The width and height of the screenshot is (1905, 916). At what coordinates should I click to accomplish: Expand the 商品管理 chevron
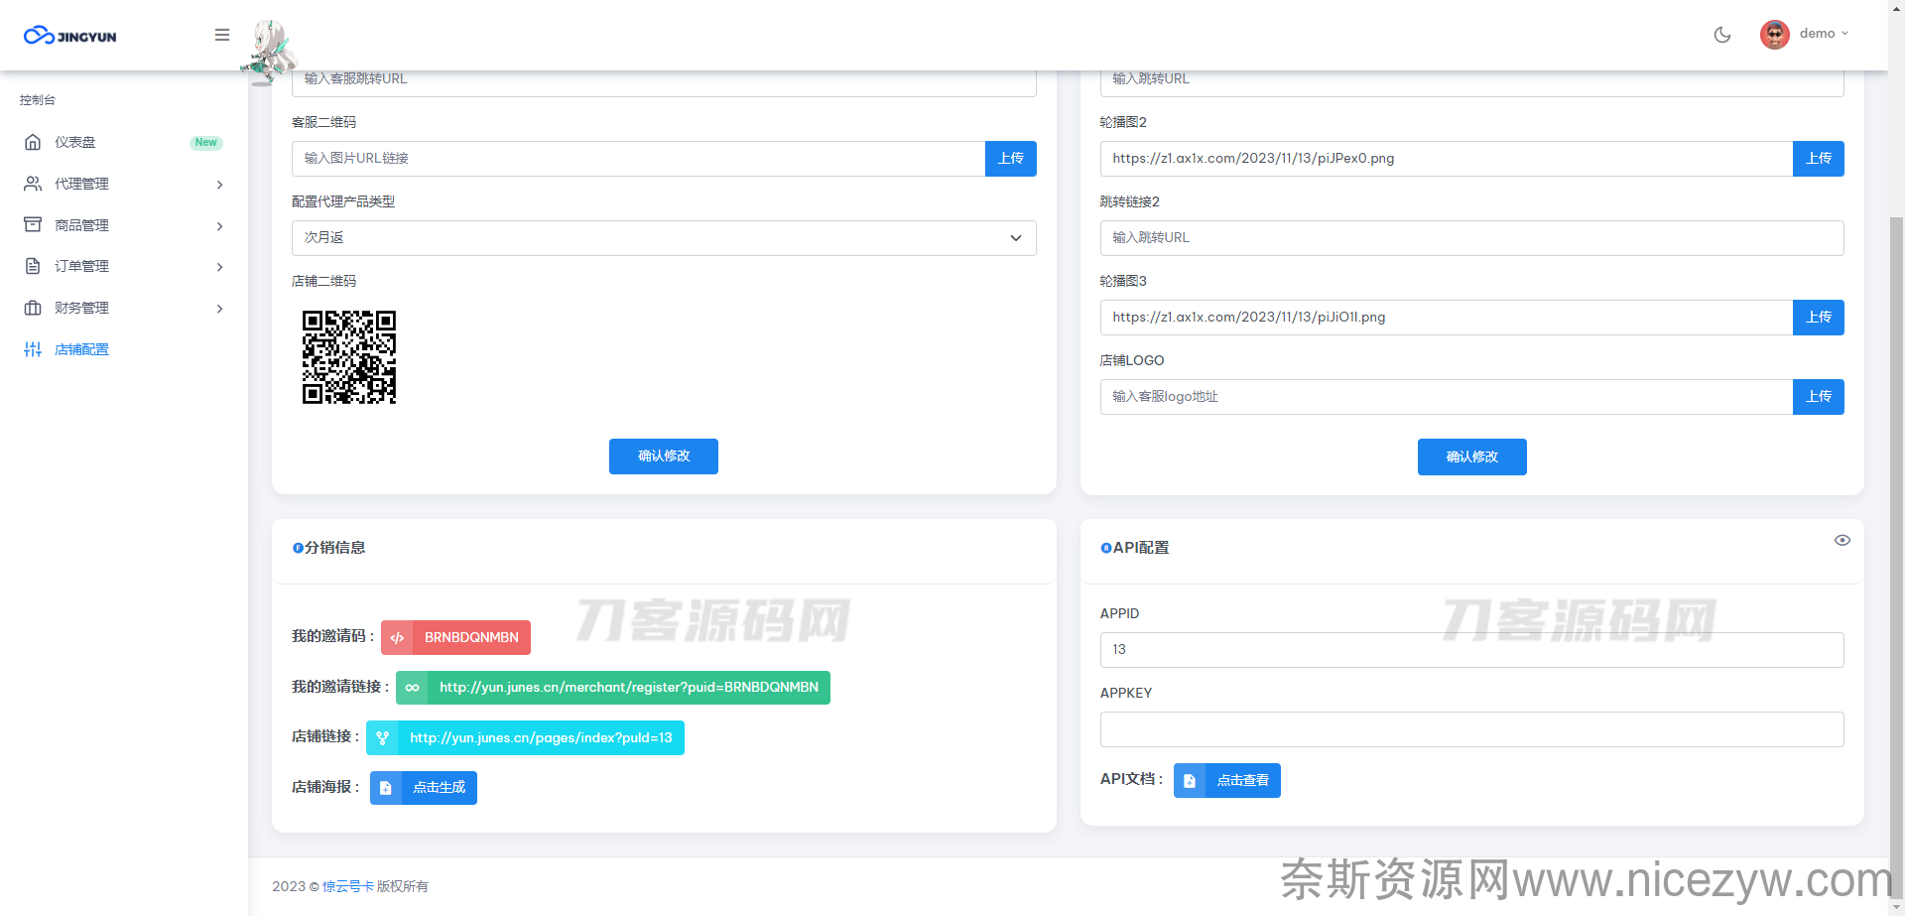pos(219,226)
